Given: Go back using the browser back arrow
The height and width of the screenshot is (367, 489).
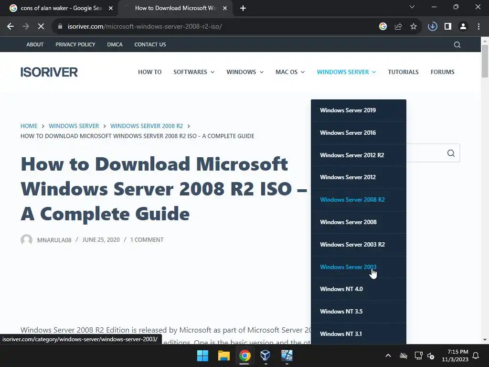Looking at the screenshot, I should point(11,27).
